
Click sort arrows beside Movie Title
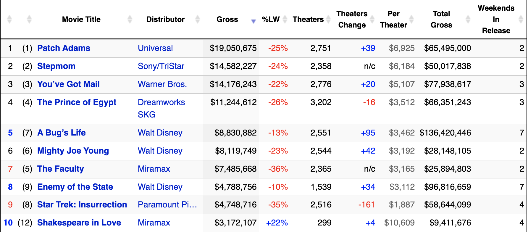pos(130,20)
